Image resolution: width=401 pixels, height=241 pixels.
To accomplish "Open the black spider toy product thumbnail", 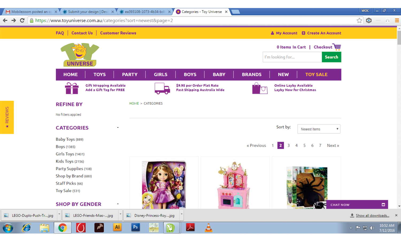I will coord(306,187).
